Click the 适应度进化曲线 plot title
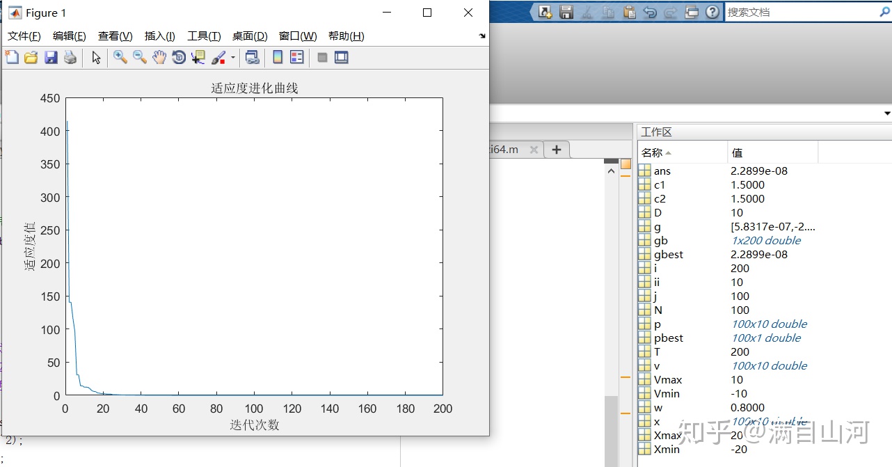 (255, 88)
